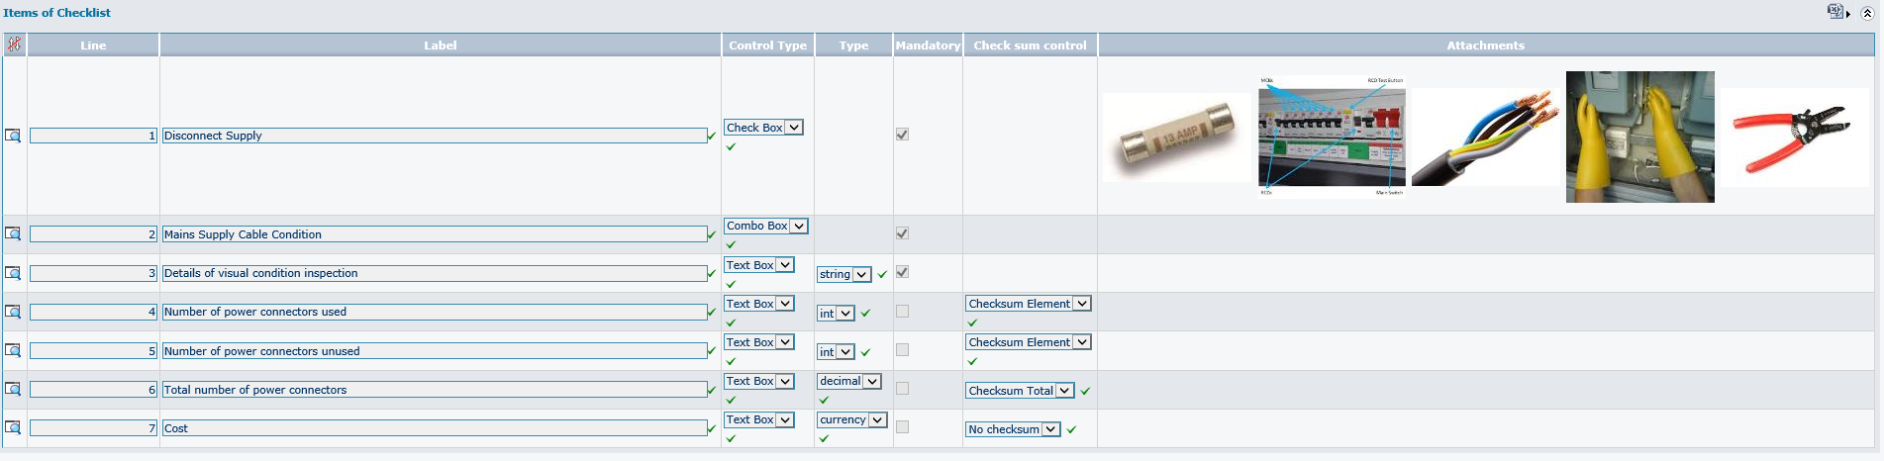The width and height of the screenshot is (1884, 461).
Task: Open details icon for Mains Supply Cable row
Action: [x=13, y=234]
